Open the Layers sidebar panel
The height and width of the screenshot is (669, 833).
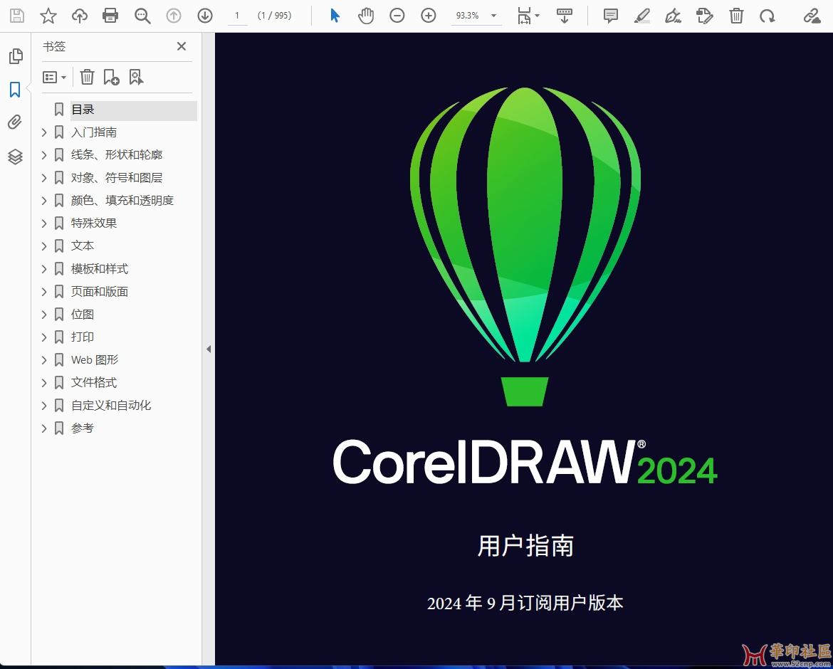(x=15, y=157)
